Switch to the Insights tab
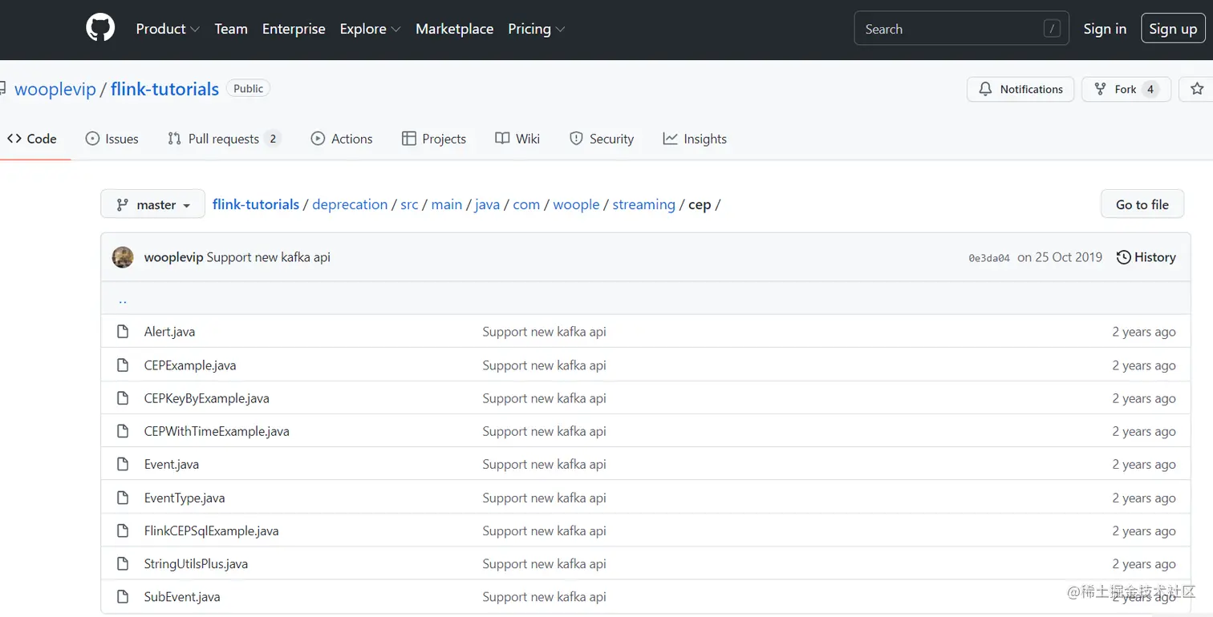 tap(695, 139)
